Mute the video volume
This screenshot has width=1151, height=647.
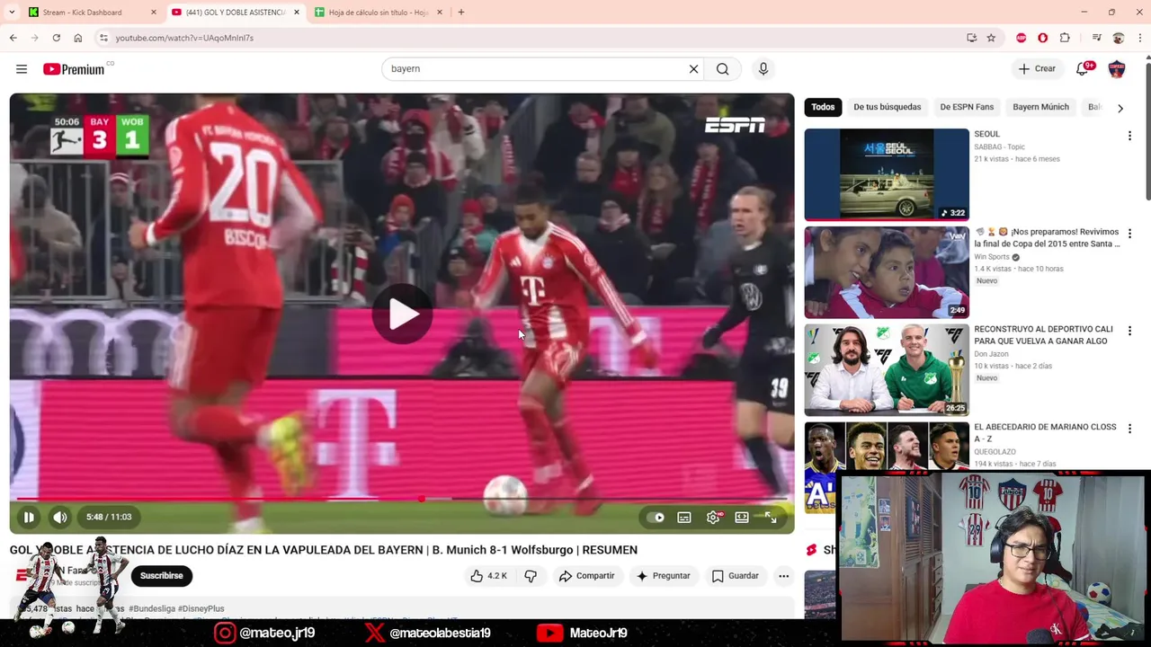pos(60,517)
